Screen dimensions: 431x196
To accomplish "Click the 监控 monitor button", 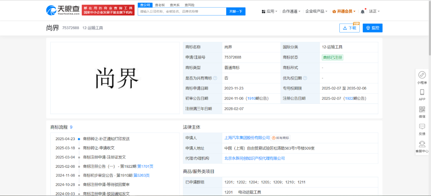I will (x=373, y=28).
